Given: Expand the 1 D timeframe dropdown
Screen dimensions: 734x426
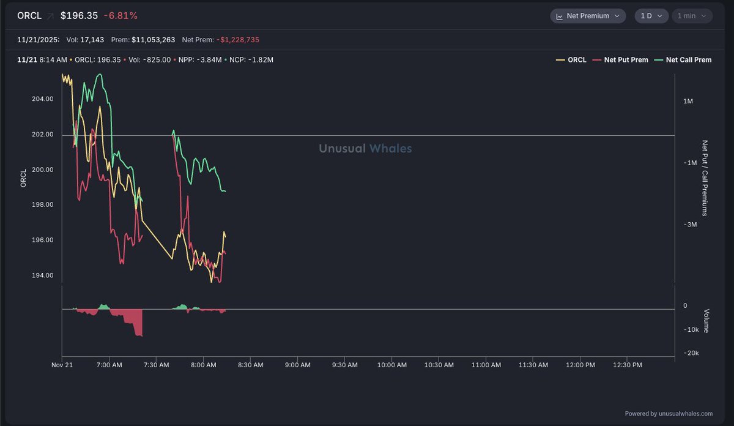Looking at the screenshot, I should [x=651, y=16].
